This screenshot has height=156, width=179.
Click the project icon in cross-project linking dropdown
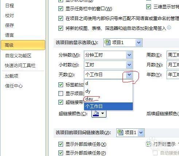click(x=120, y=132)
